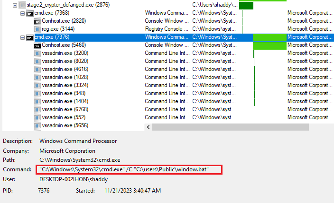
Task: Select vssadmin.exe (1404) process
Action: [65, 101]
